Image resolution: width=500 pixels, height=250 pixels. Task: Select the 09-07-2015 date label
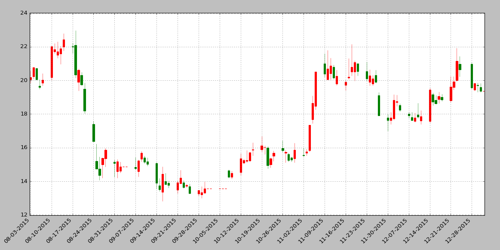(122, 231)
